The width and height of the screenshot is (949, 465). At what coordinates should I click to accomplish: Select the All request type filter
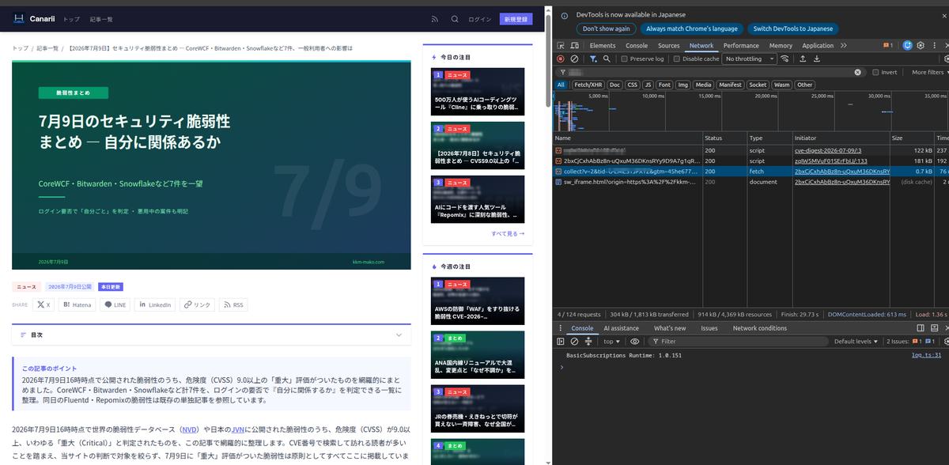(561, 85)
